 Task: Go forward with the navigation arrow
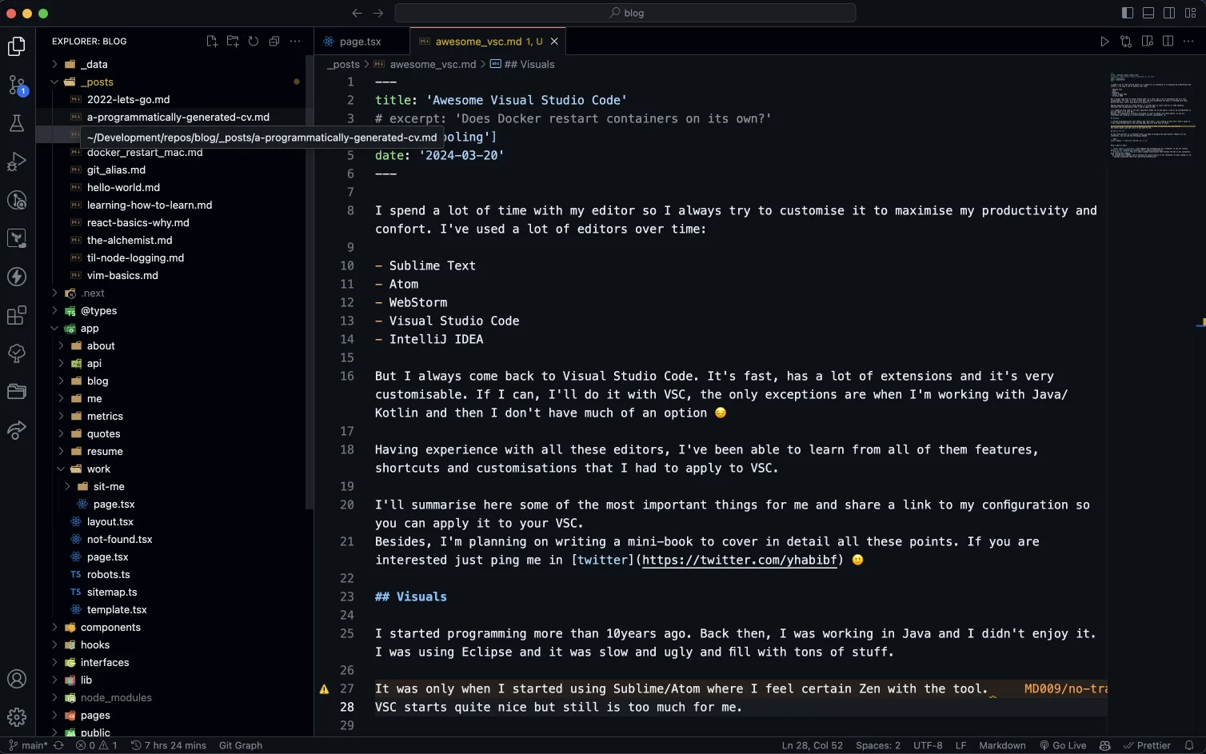[x=378, y=13]
